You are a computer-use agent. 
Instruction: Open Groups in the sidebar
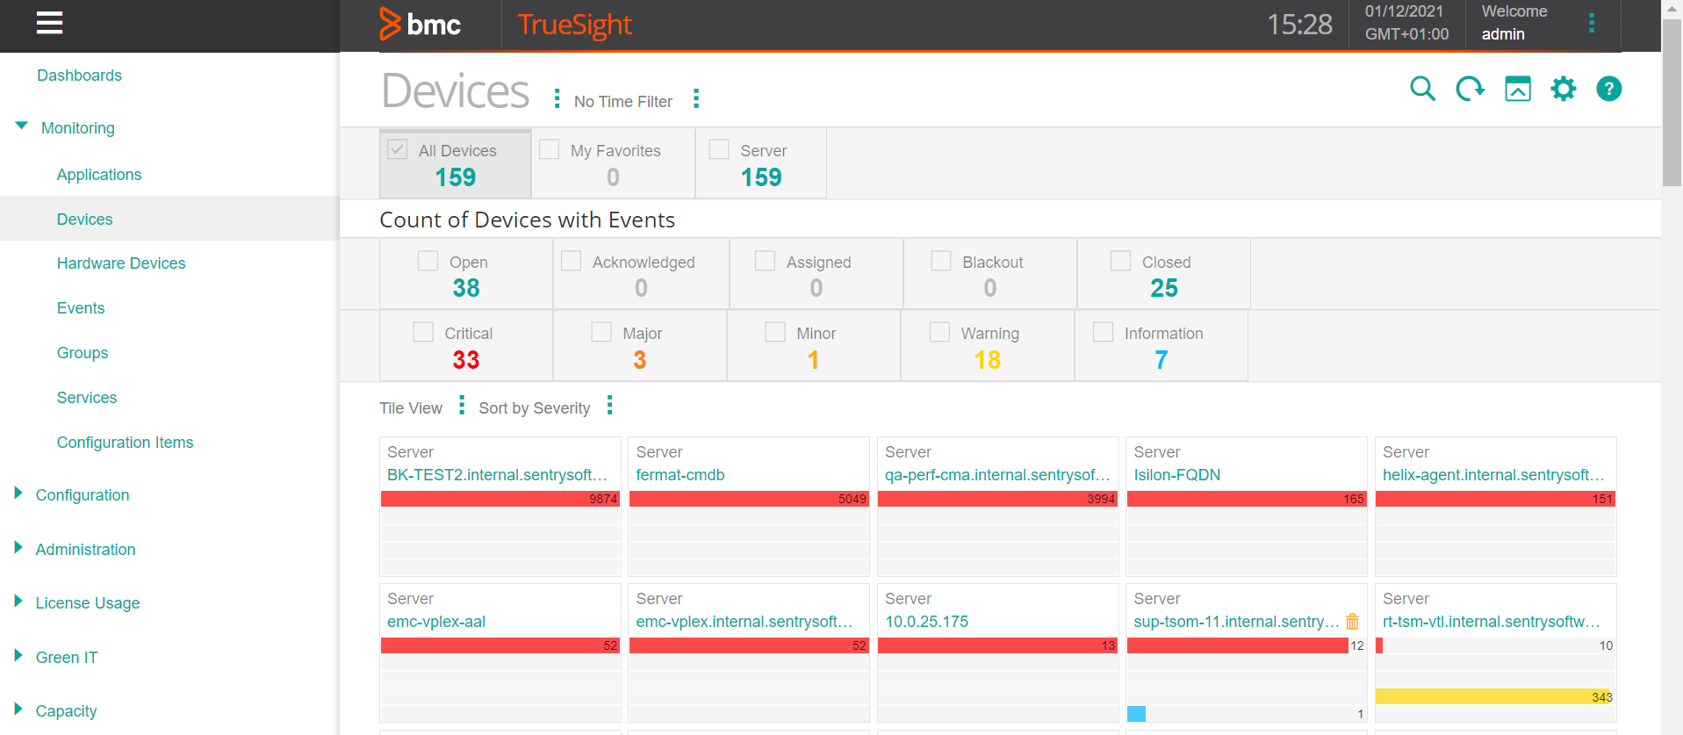(x=83, y=353)
